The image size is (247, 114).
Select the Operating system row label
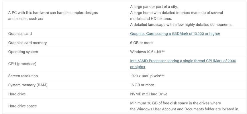(23, 52)
